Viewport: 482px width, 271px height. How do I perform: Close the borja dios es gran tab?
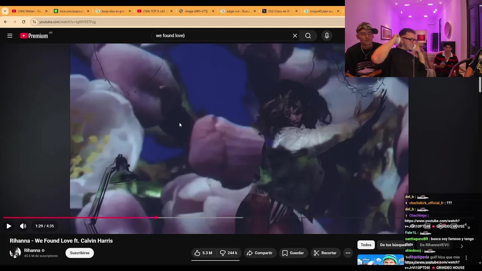pos(130,11)
